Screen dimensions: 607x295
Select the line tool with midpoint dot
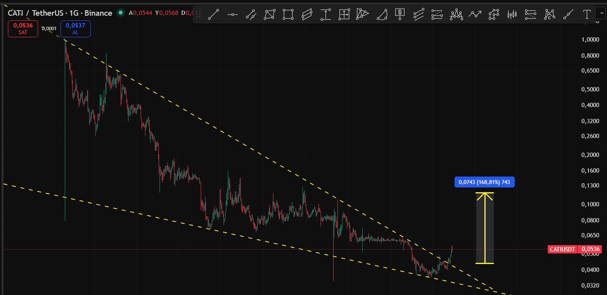568,15
